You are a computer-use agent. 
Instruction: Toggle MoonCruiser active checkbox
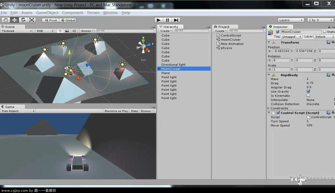[278, 32]
